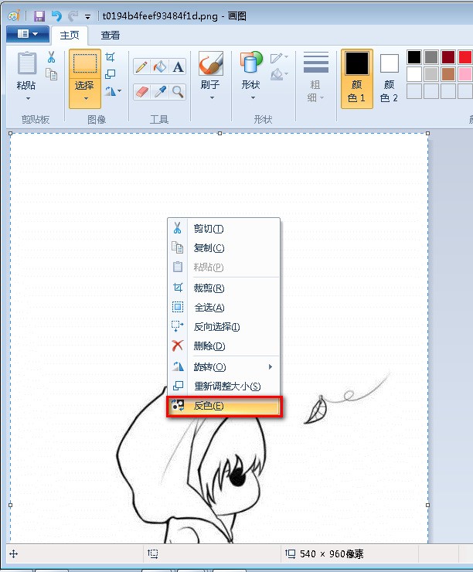Switch to the 查看 ribbon tab
473x572 pixels.
(111, 36)
